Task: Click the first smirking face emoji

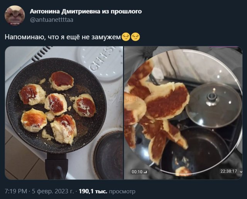Action: click(126, 37)
